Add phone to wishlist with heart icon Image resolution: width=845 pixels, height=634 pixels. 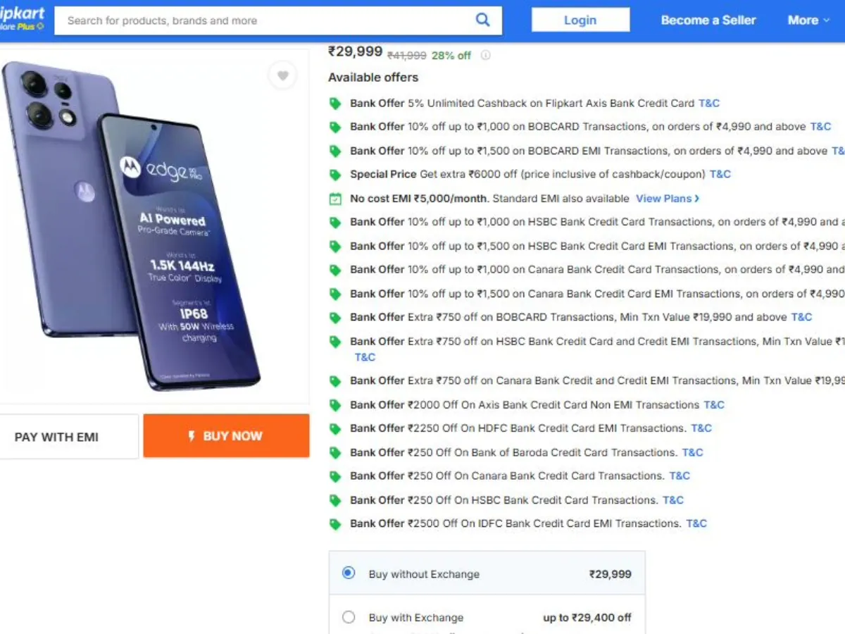[x=283, y=75]
